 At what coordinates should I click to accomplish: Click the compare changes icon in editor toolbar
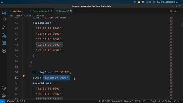click(171, 11)
